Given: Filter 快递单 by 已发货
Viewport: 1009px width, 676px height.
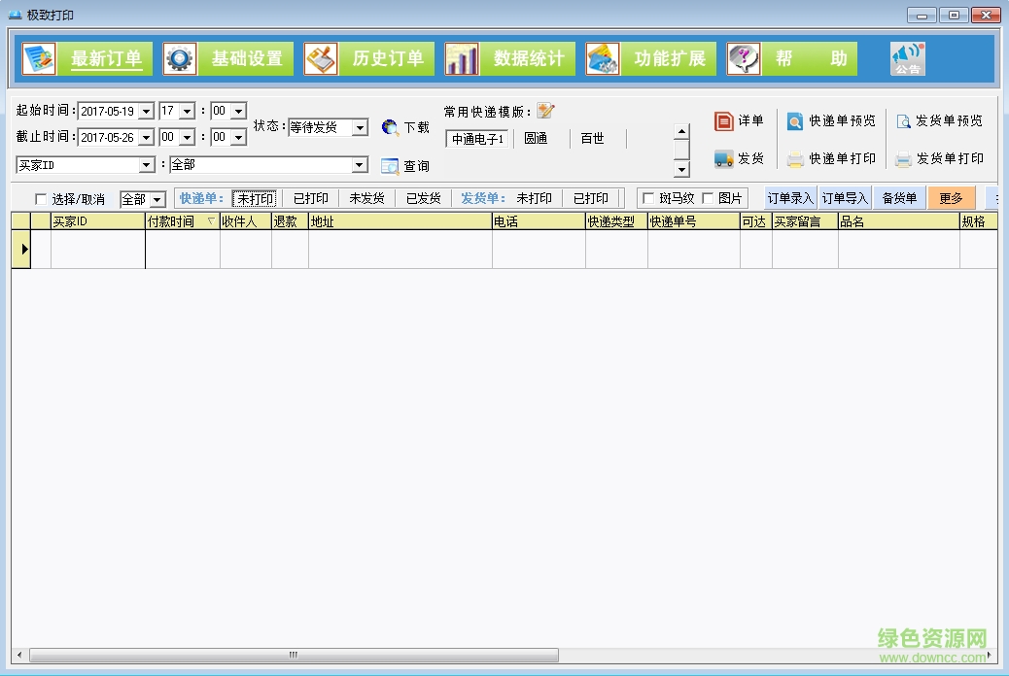Looking at the screenshot, I should pyautogui.click(x=424, y=199).
